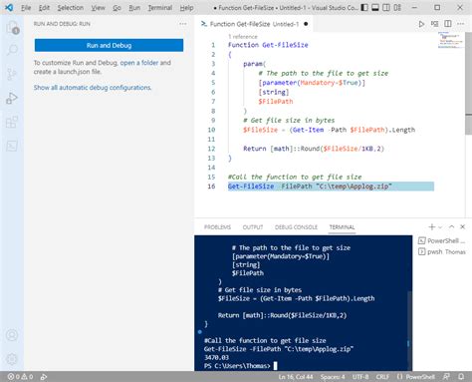This screenshot has height=382, width=472.
Task: Split the editor right
Action: pyautogui.click(x=448, y=24)
